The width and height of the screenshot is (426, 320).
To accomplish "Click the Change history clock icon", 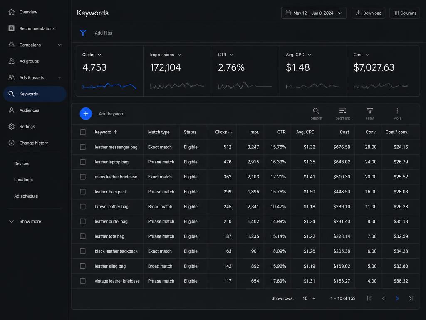I will [11, 143].
